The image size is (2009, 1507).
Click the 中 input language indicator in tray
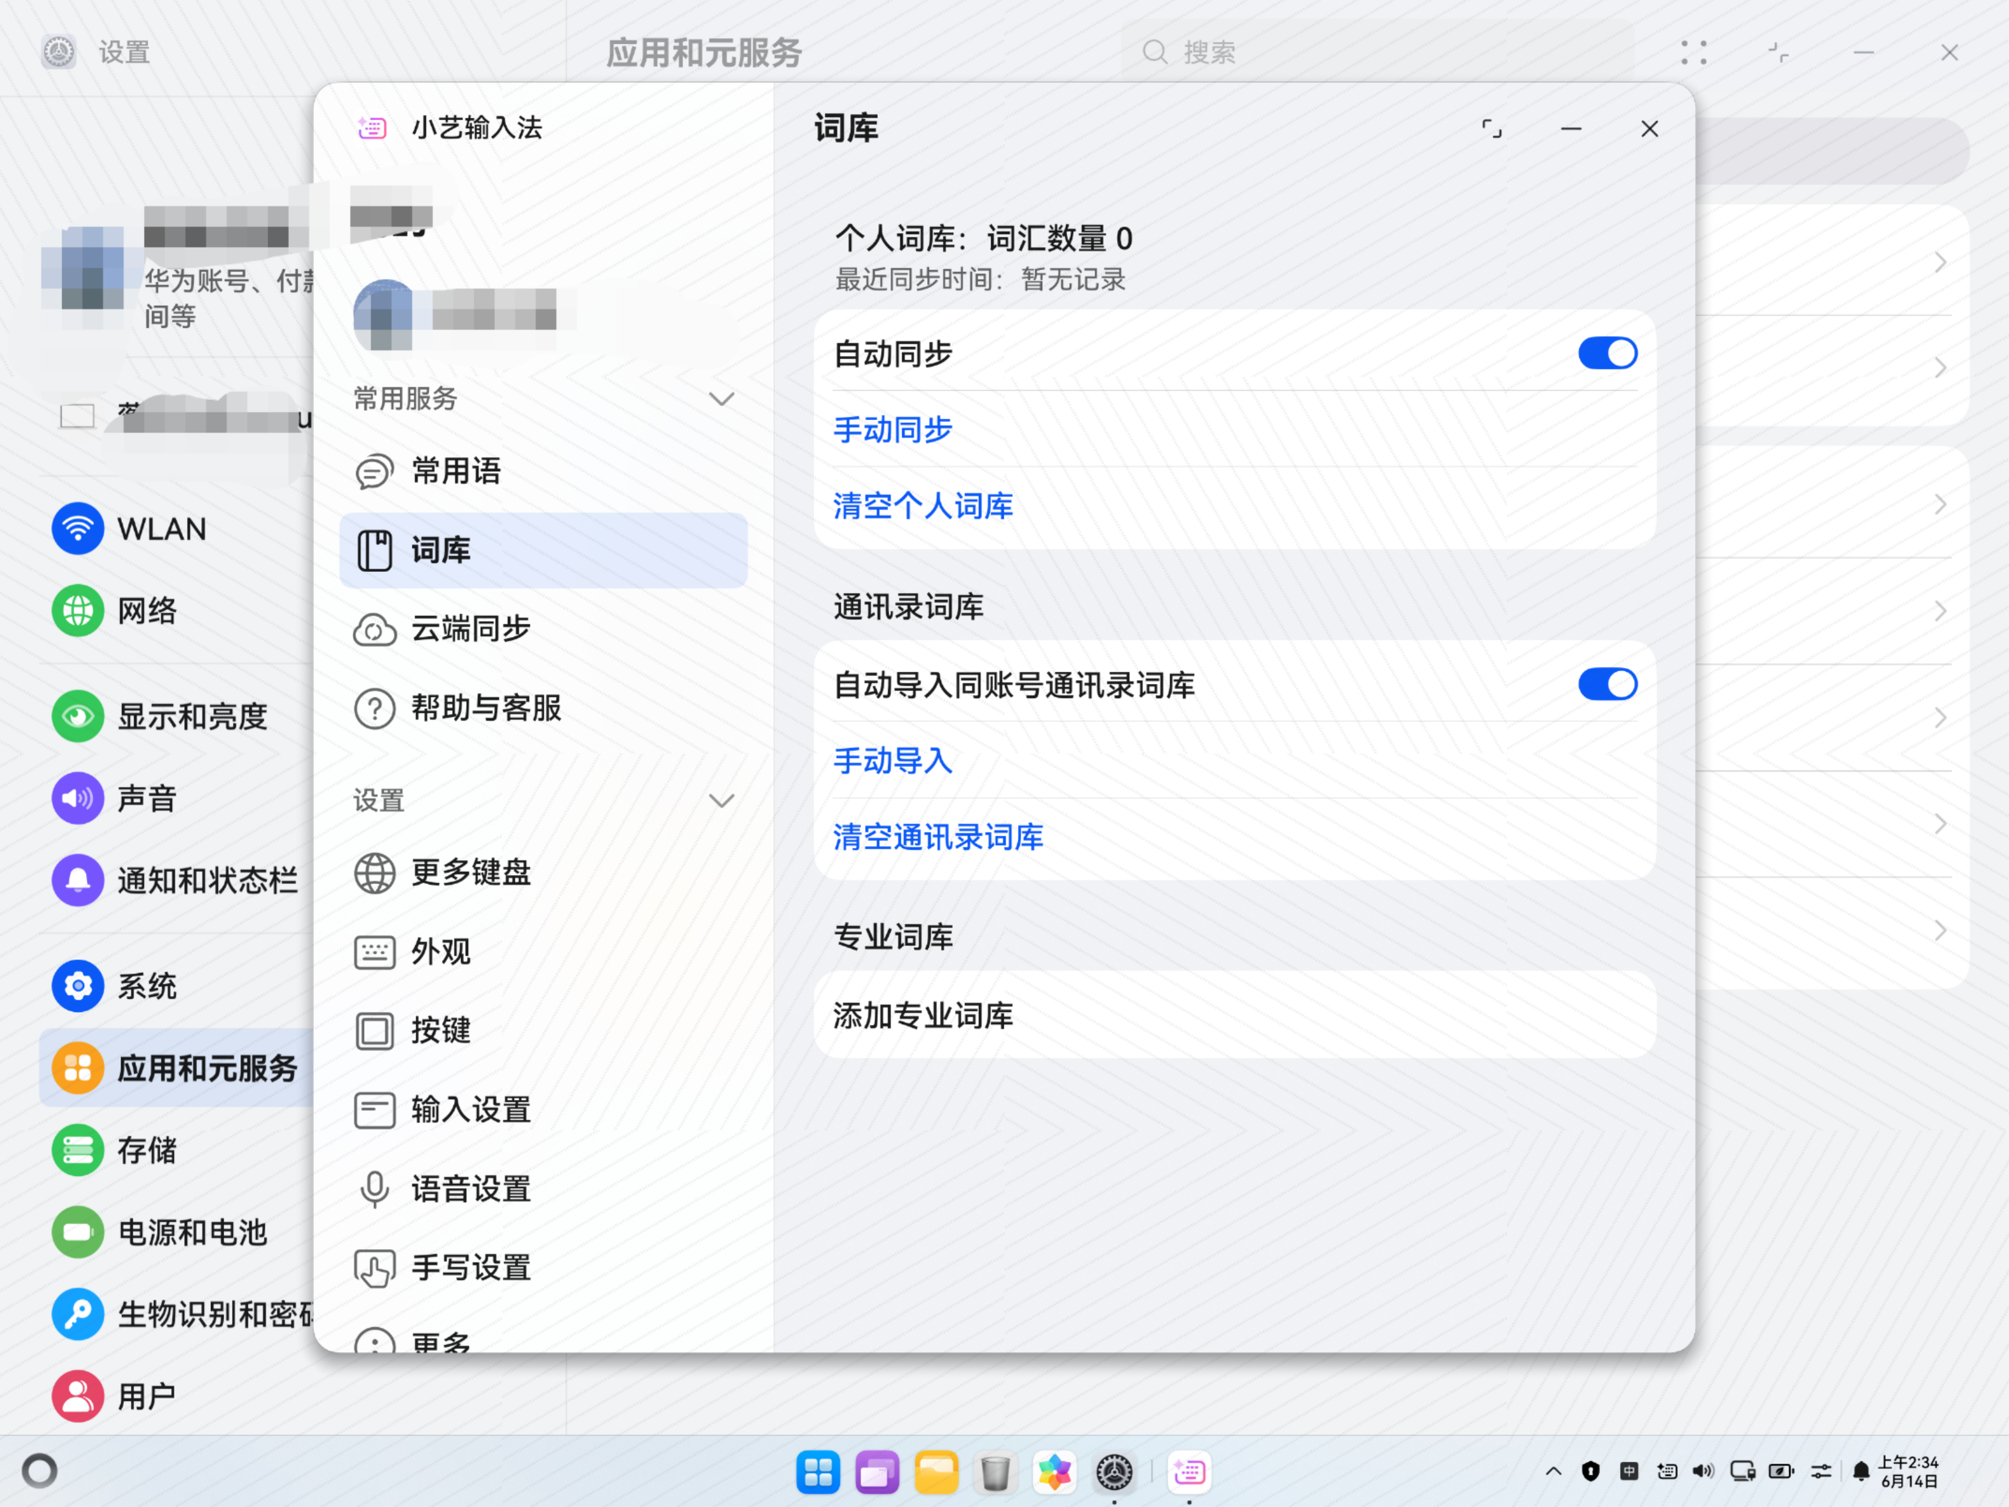click(1629, 1472)
